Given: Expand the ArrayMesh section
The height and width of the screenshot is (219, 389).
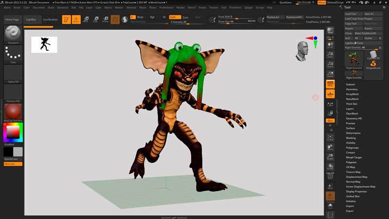Looking at the screenshot, I should [352, 94].
